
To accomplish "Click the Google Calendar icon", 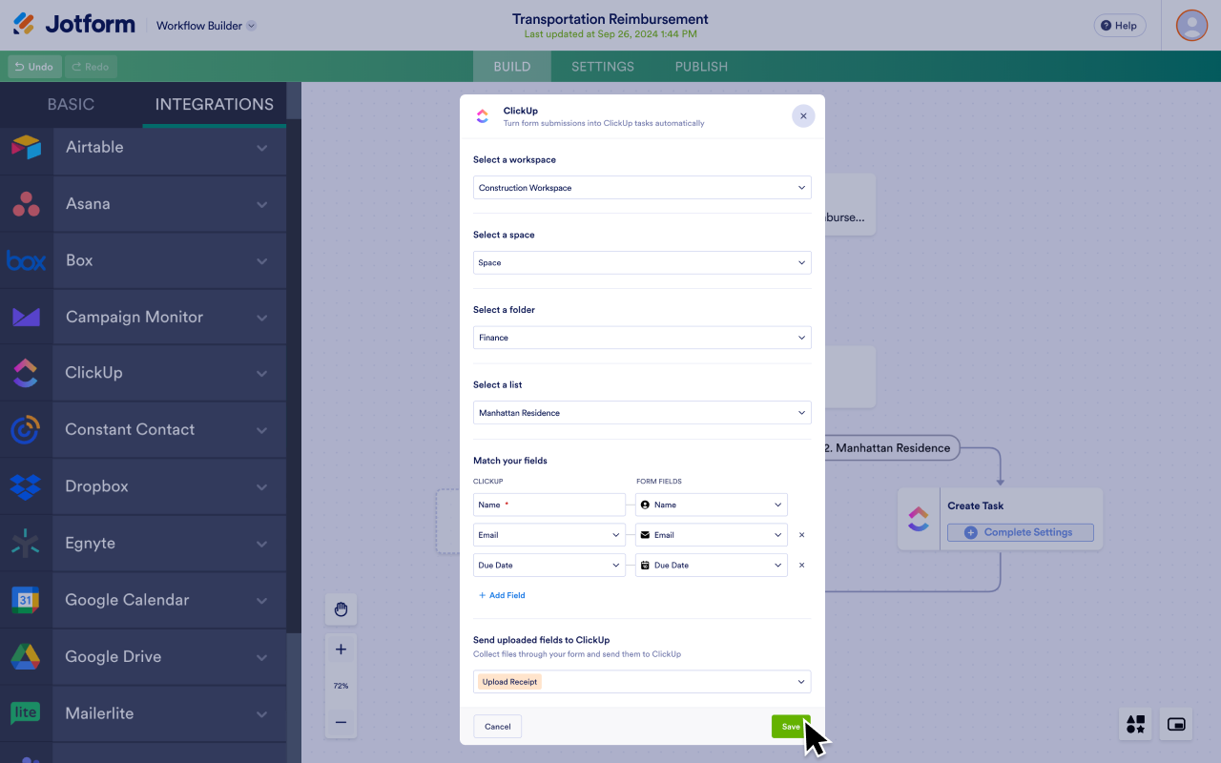I will point(26,600).
